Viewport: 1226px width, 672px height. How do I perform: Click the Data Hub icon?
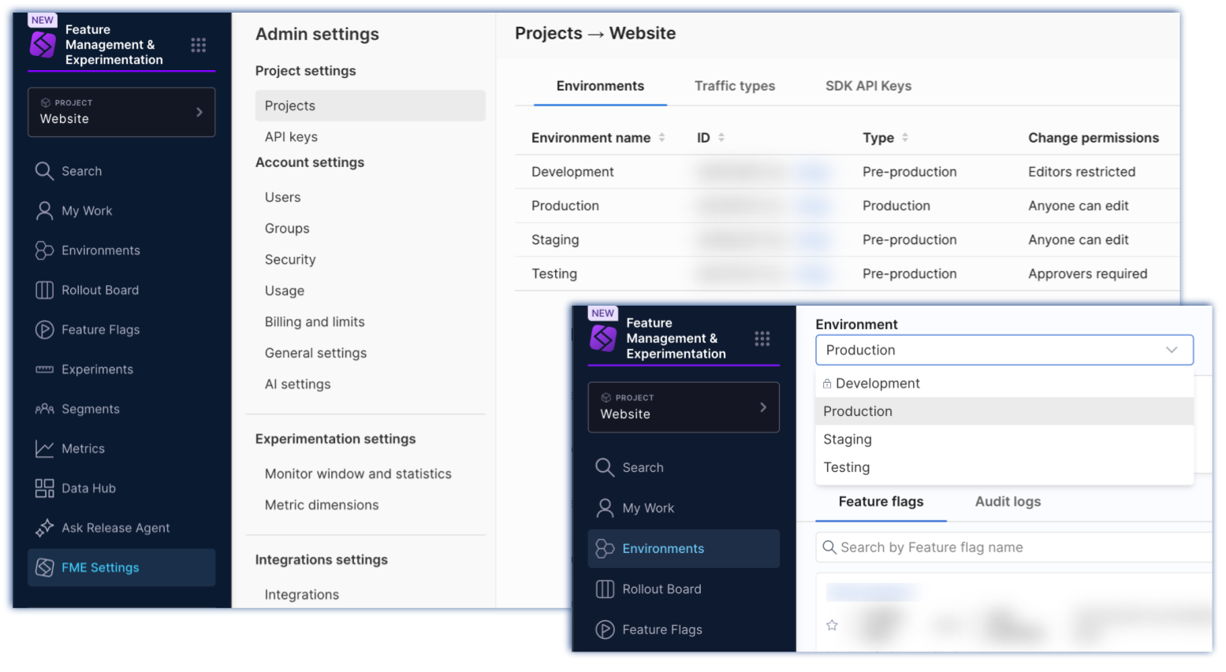(x=44, y=488)
